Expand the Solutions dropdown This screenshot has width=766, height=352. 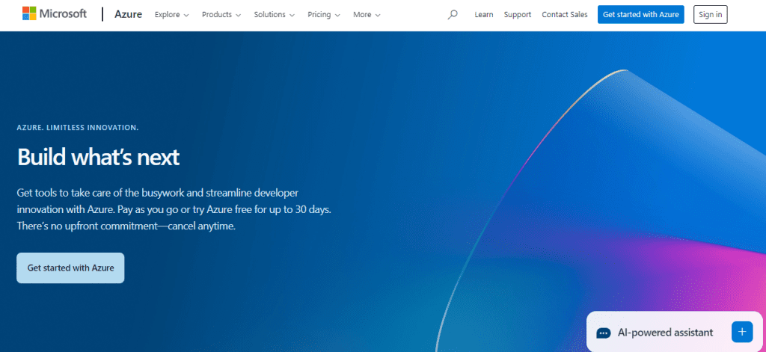click(274, 15)
